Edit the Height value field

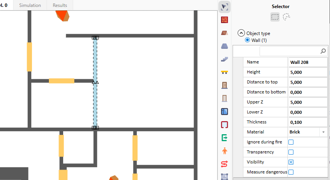click(308, 72)
